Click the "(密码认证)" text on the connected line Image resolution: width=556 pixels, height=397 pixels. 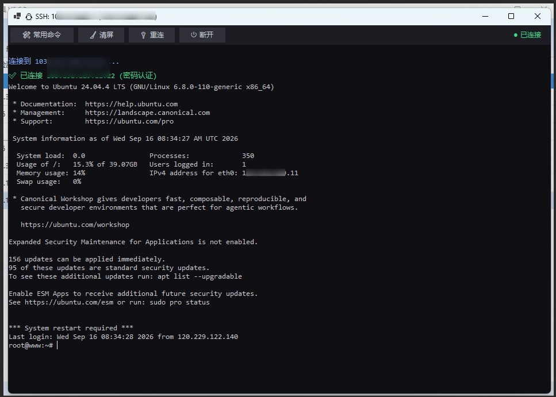137,75
